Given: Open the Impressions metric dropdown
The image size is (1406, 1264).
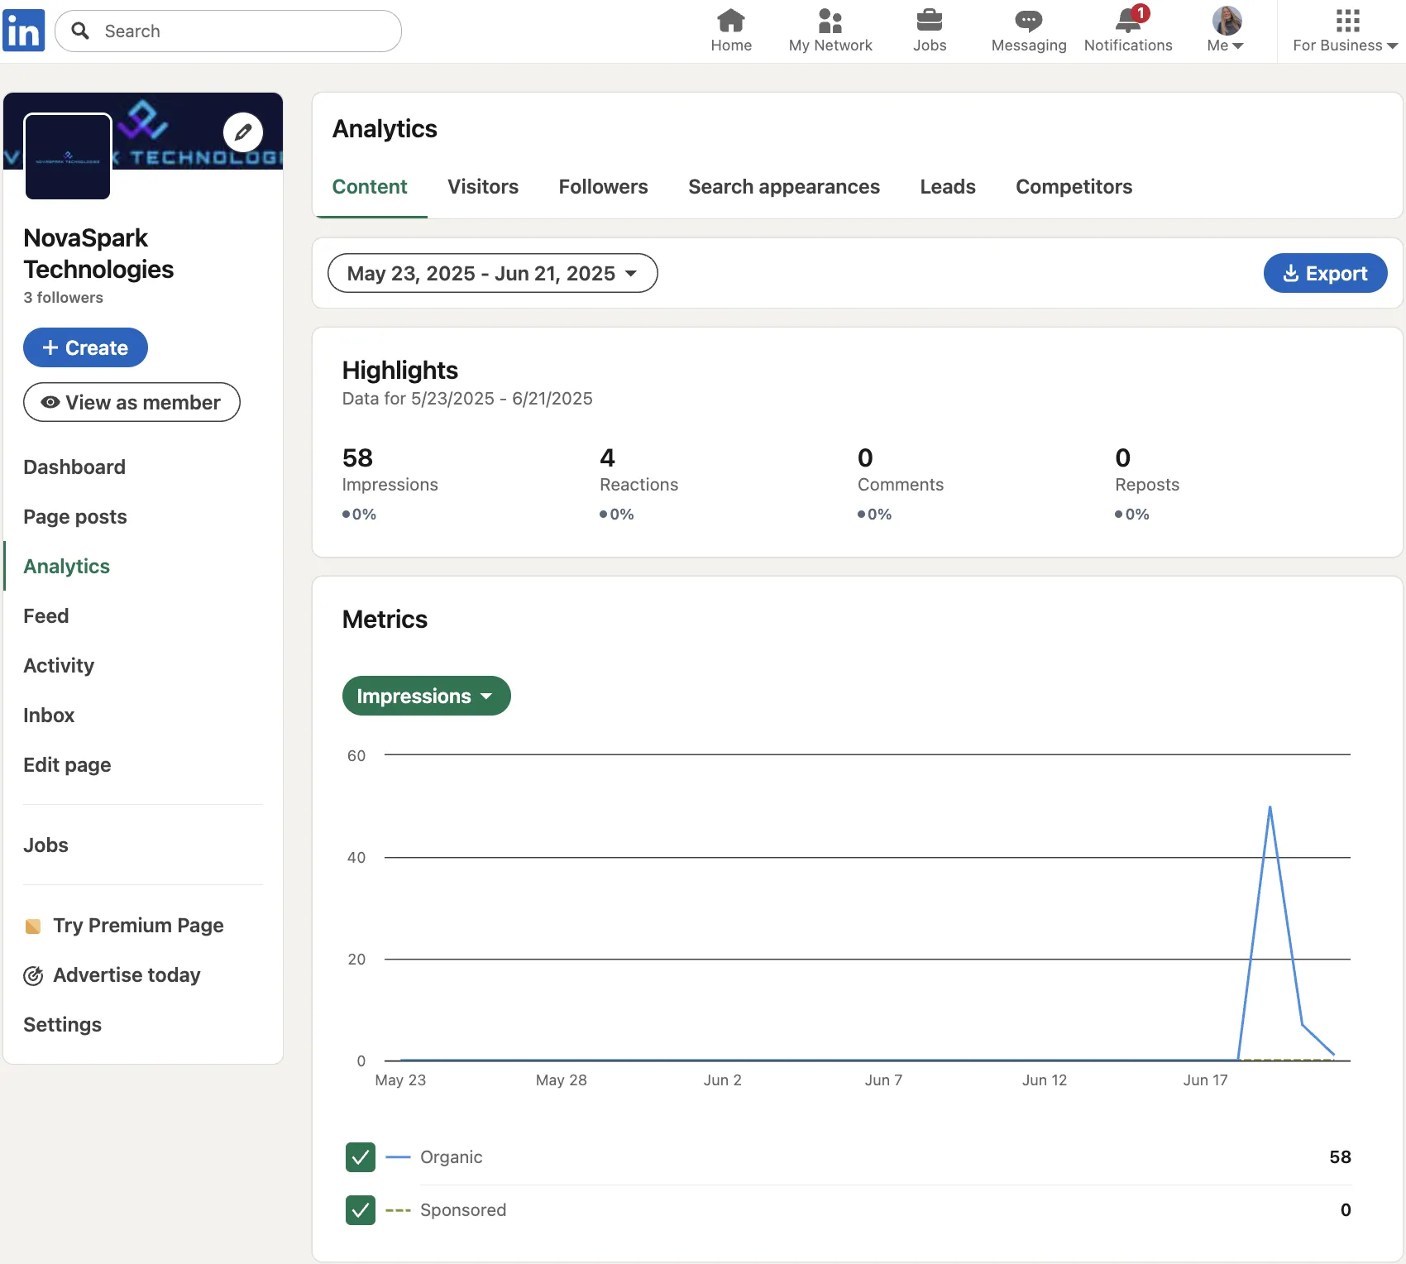Looking at the screenshot, I should point(426,696).
